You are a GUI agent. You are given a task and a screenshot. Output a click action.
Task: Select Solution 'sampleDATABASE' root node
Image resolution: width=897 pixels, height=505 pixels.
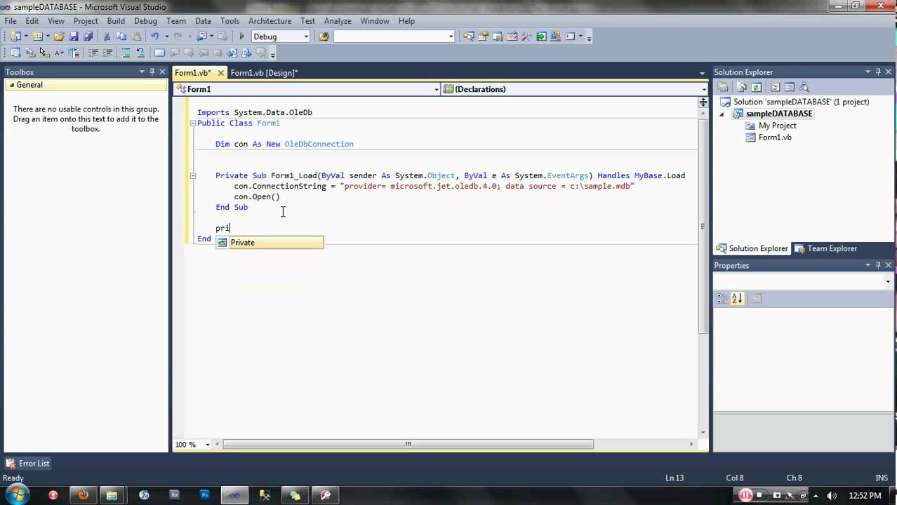click(x=801, y=102)
